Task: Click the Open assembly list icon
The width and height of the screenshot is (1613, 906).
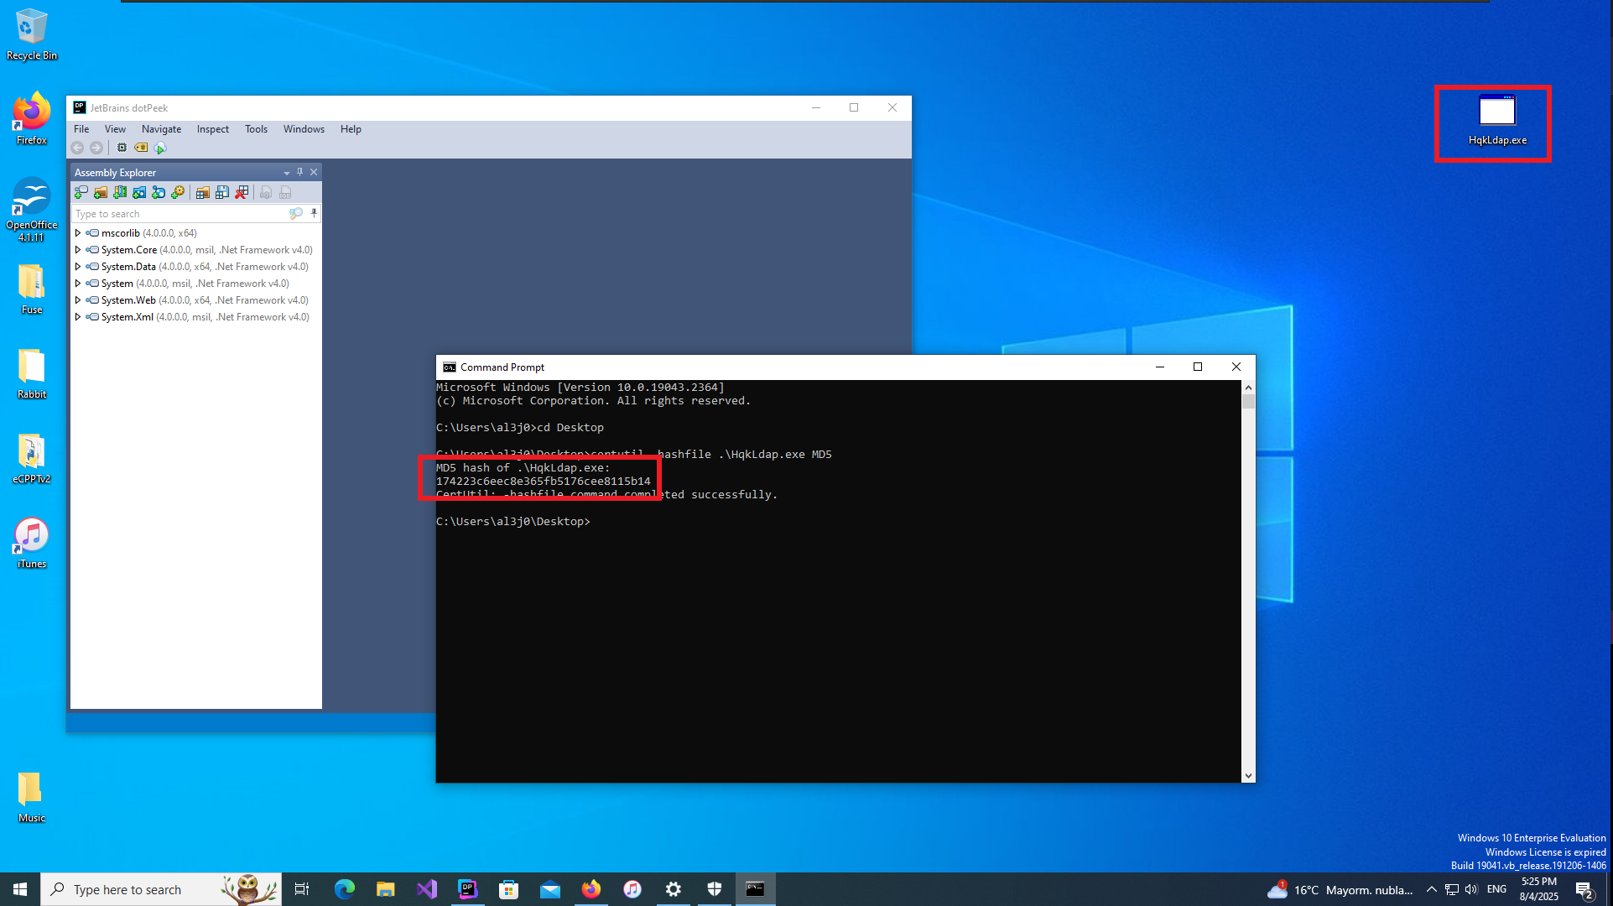Action: click(x=202, y=193)
